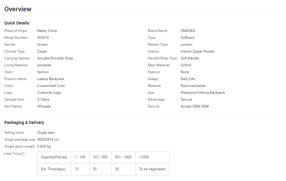Click the Interior Zipper Pocket value
Image resolution: width=286 pixels, height=181 pixels.
point(197,51)
